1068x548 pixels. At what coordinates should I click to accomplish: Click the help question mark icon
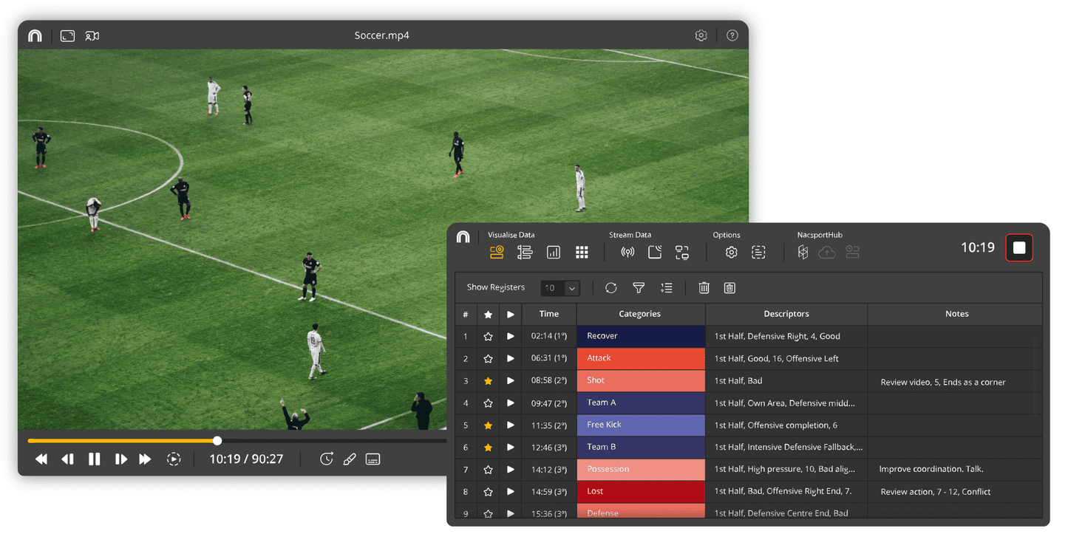732,35
